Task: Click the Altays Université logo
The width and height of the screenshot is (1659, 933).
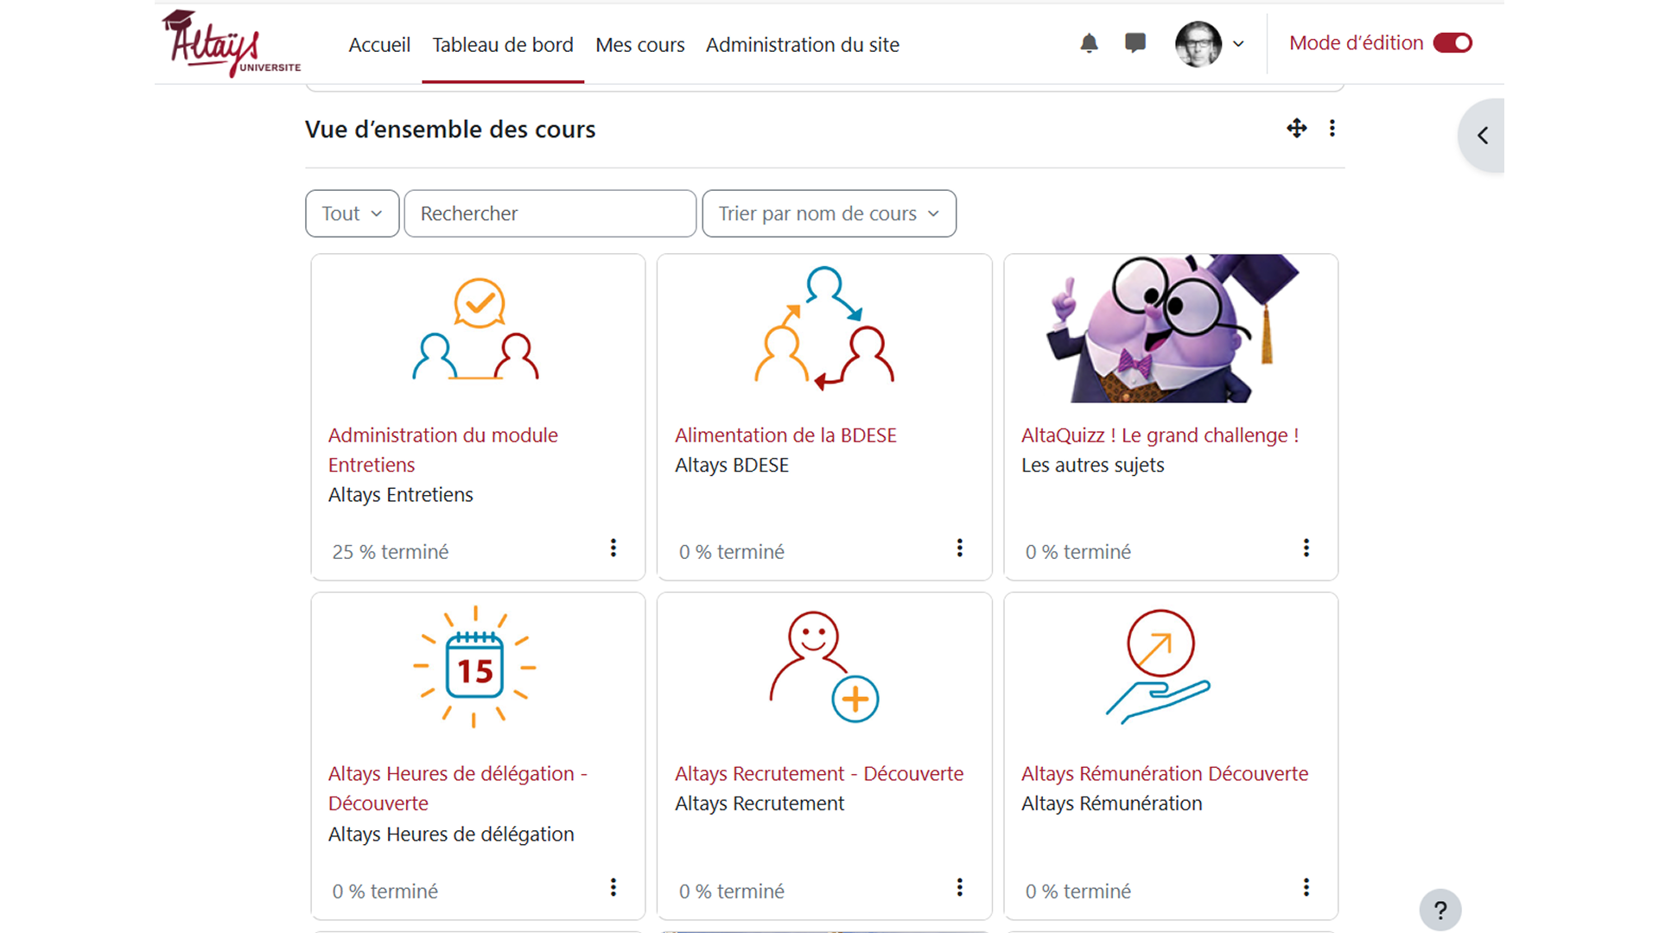Action: (x=231, y=44)
